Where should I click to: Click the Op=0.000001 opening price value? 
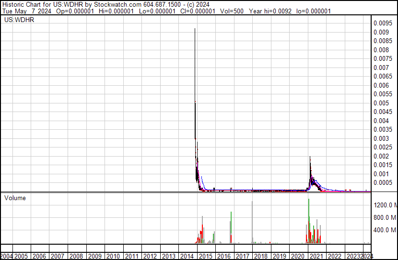(75, 11)
